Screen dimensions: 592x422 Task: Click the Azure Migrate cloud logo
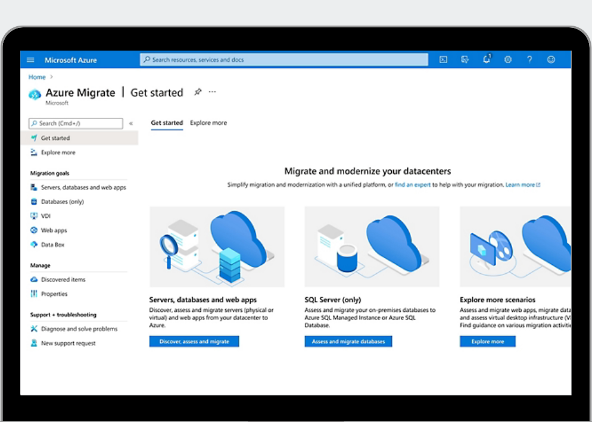[35, 94]
